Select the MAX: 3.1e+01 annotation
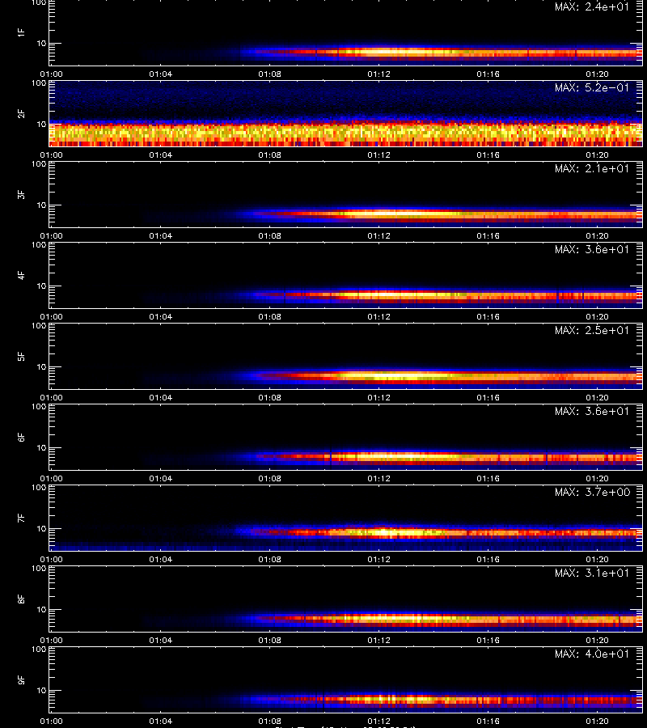 coord(592,573)
